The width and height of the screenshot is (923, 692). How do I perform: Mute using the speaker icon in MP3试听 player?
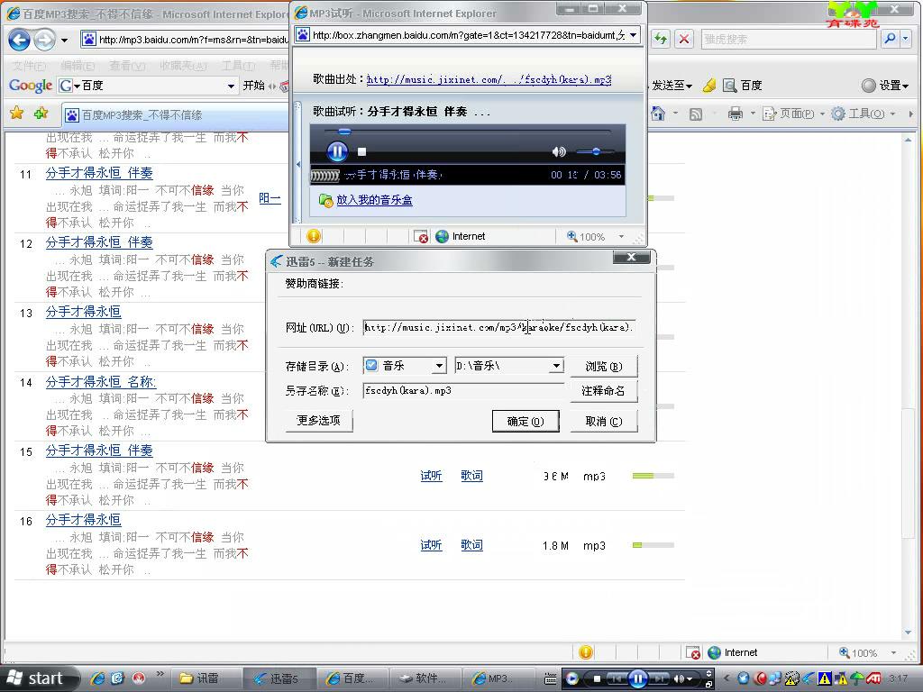pyautogui.click(x=559, y=151)
